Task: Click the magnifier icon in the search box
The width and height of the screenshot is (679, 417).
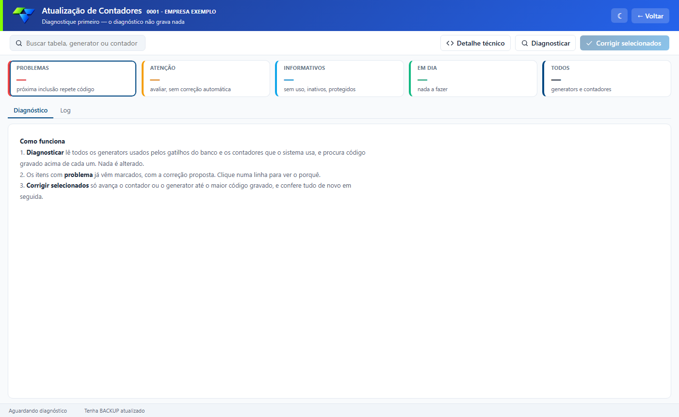Action: click(19, 43)
